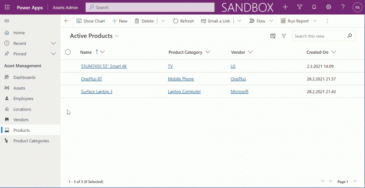Viewport: 365px width, 188px height.
Task: Collapse the sidebar with hamburger icon
Action: point(7,21)
